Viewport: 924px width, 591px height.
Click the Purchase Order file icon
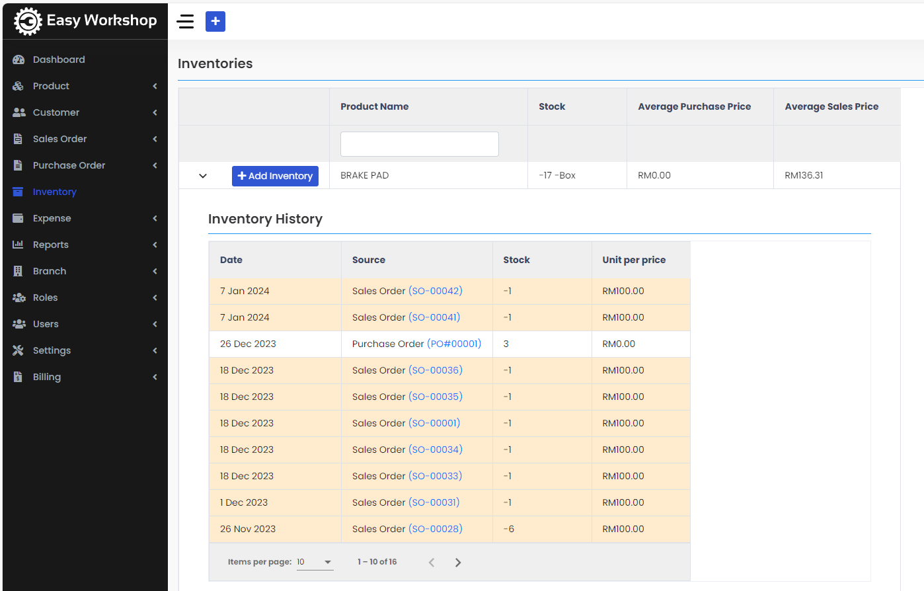(19, 165)
